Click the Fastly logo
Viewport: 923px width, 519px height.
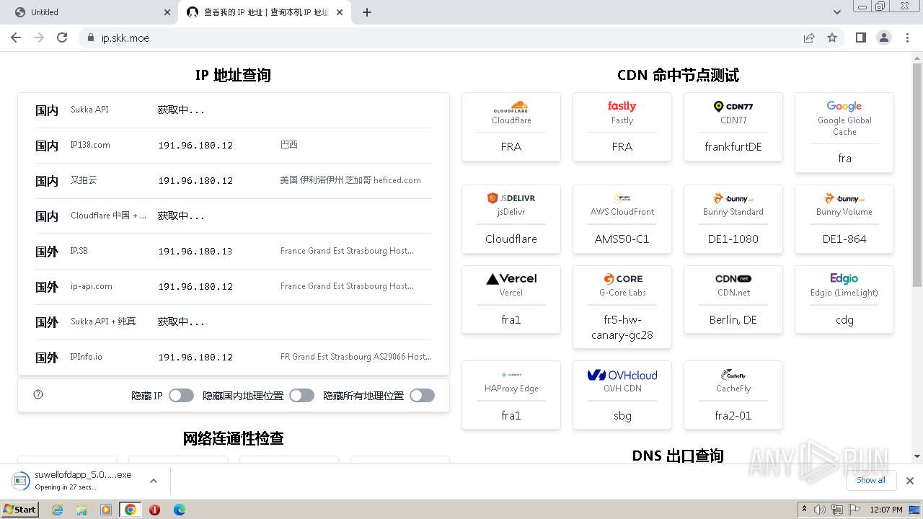622,106
